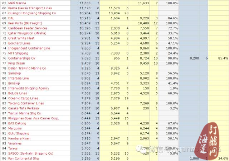Click Taicang Container Lines link
229x161 pixels.
pos(26,103)
